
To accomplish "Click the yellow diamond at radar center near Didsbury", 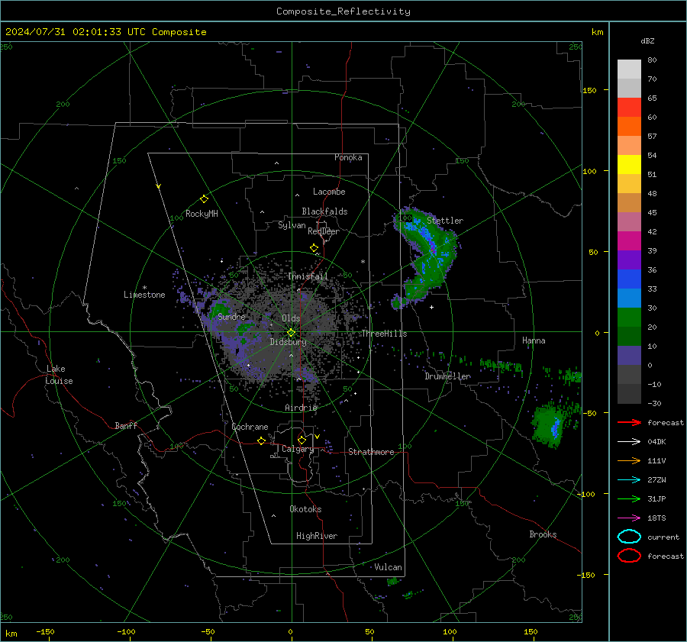I will (291, 333).
